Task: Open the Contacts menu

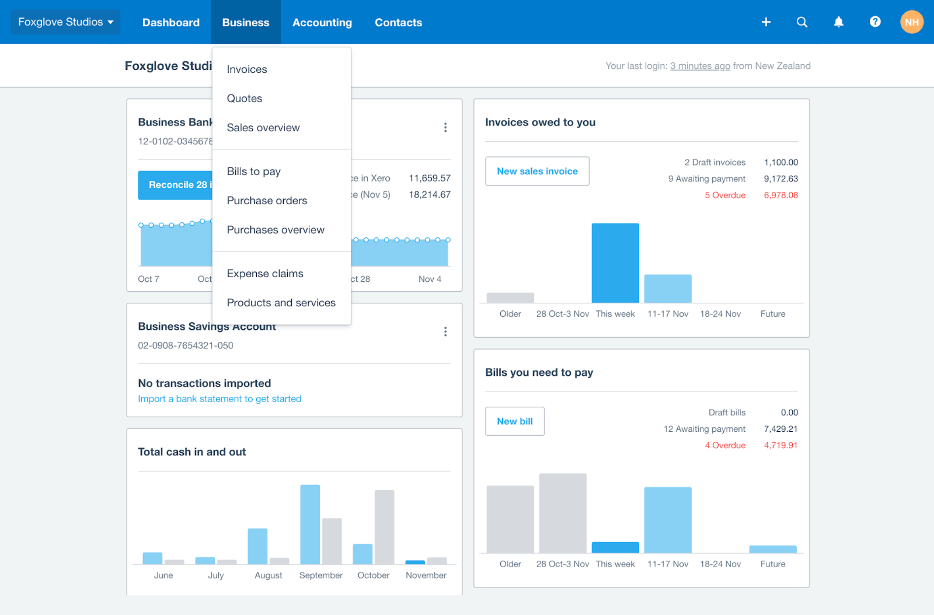Action: pyautogui.click(x=398, y=22)
